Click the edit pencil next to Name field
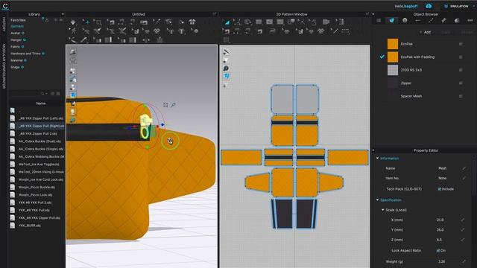This screenshot has height=268, width=477. (464, 168)
